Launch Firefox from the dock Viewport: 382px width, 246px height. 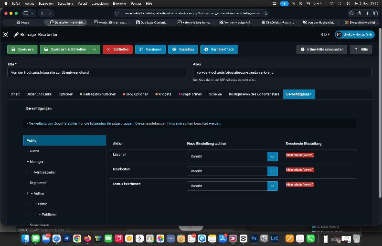[87, 238]
